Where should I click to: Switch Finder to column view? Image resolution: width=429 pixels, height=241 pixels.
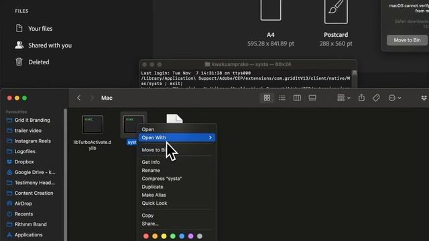(297, 98)
